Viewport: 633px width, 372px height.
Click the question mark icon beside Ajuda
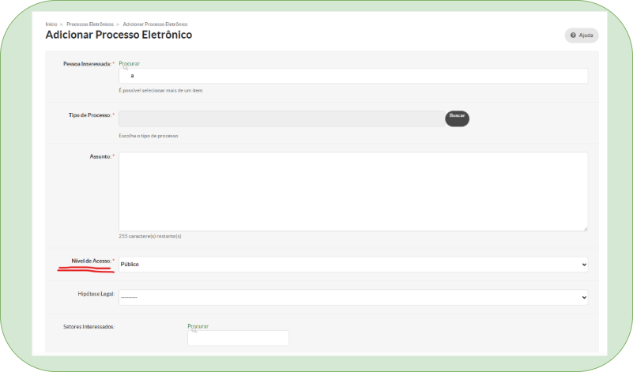click(573, 36)
